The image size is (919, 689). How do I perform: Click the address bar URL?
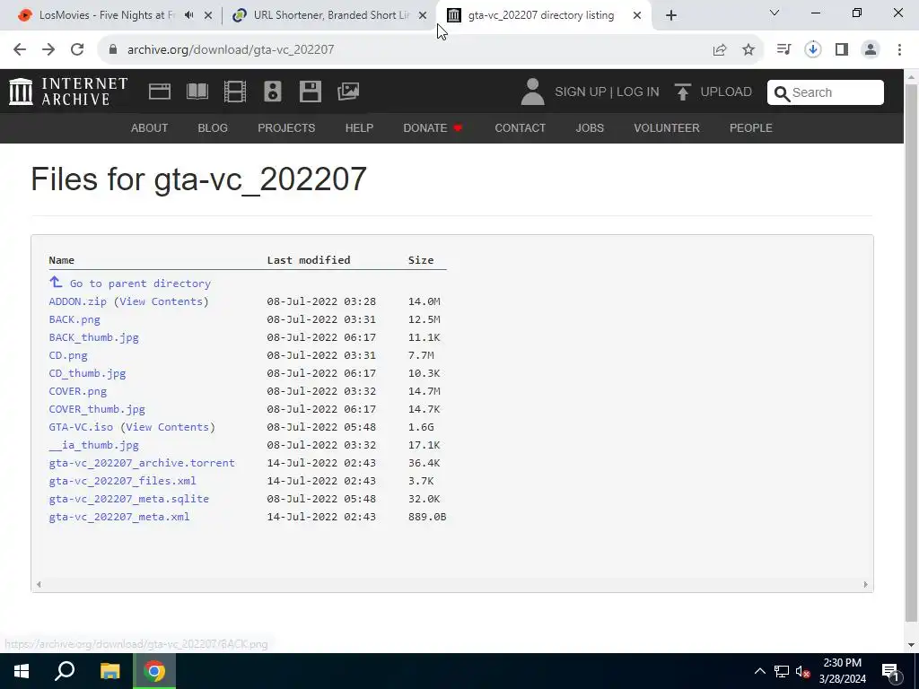(231, 50)
